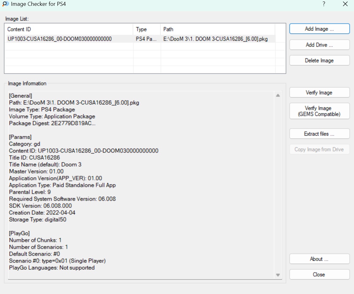Open the Extract files dialog
Image resolution: width=354 pixels, height=294 pixels.
click(319, 134)
